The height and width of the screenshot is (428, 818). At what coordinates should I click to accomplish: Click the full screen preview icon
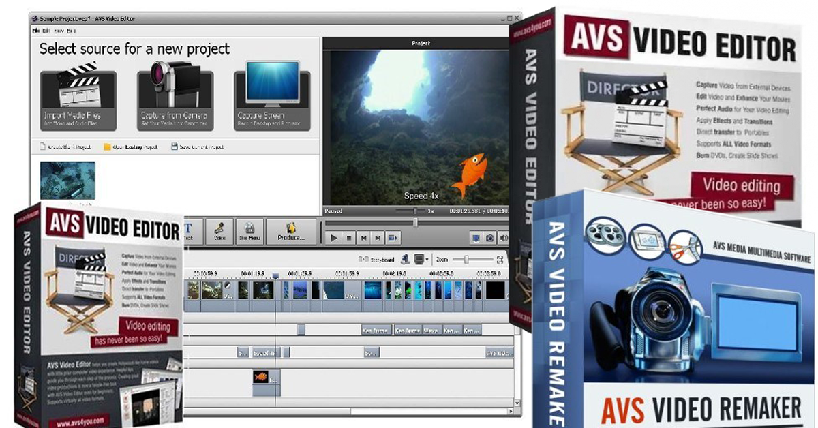(476, 238)
